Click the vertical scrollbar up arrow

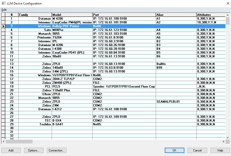tap(227, 15)
